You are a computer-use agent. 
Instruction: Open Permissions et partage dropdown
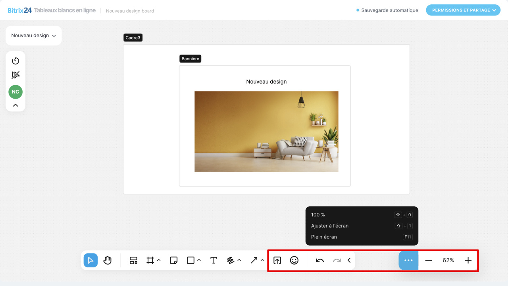tap(463, 10)
